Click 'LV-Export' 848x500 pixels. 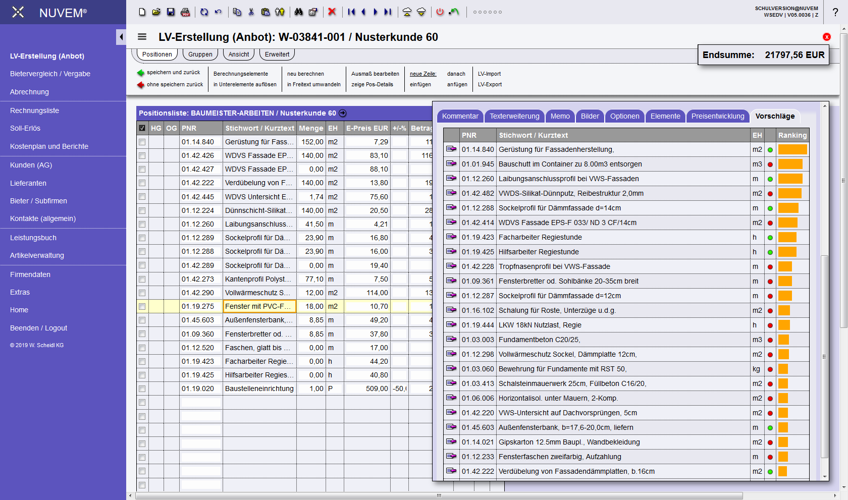pos(490,85)
